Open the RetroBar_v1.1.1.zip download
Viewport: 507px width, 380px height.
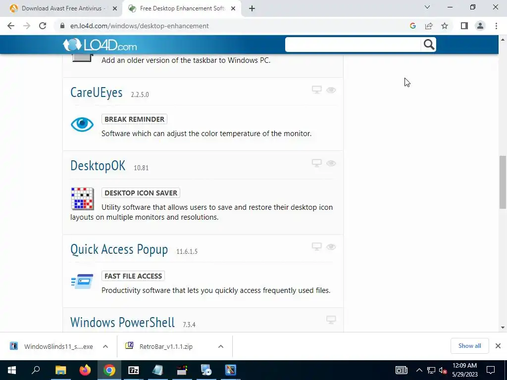click(x=160, y=346)
